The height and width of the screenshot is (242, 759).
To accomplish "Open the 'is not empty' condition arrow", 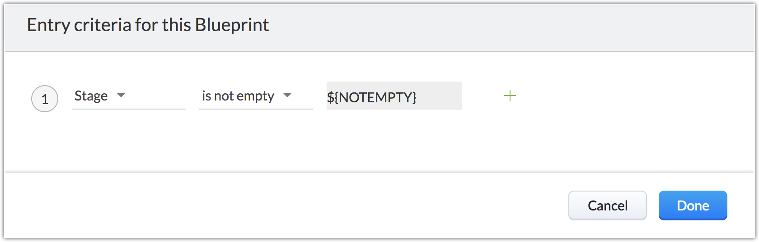I will 287,96.
